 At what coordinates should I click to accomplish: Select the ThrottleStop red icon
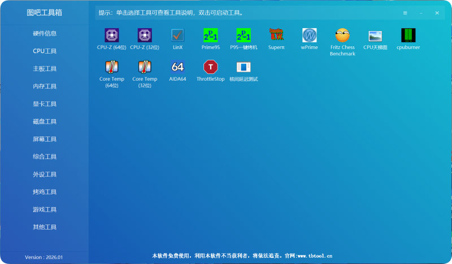pos(211,67)
